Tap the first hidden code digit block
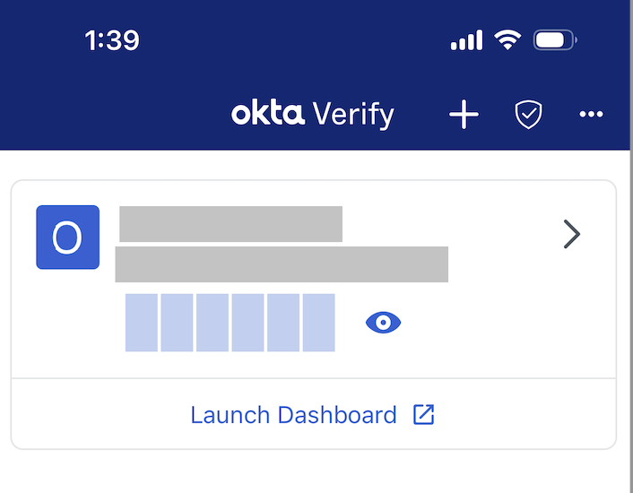The height and width of the screenshot is (493, 633). click(x=142, y=323)
